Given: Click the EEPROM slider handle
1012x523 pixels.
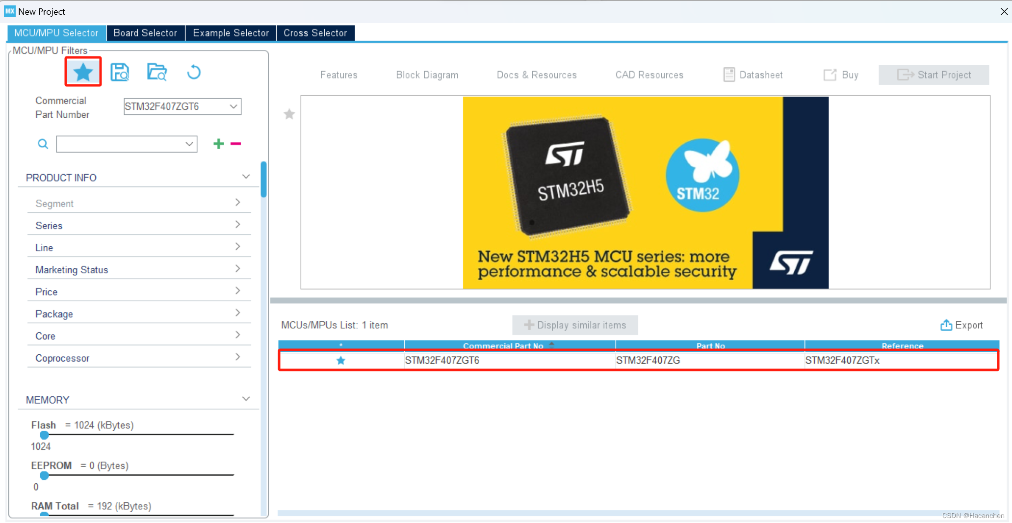Looking at the screenshot, I should 44,475.
